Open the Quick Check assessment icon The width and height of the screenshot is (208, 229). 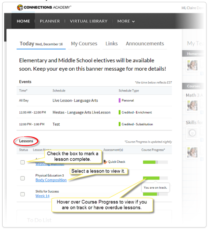pos(105,162)
